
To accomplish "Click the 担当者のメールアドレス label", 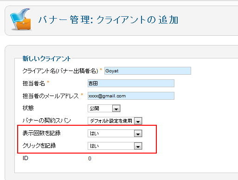I will click(x=51, y=96).
